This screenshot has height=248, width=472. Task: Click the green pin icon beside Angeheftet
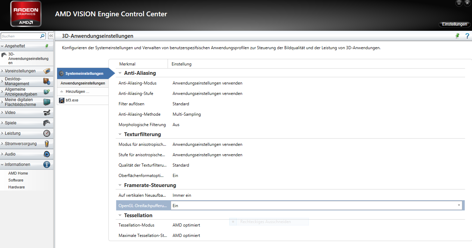click(47, 46)
